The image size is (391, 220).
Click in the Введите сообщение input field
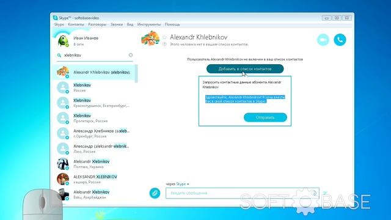pos(243,193)
